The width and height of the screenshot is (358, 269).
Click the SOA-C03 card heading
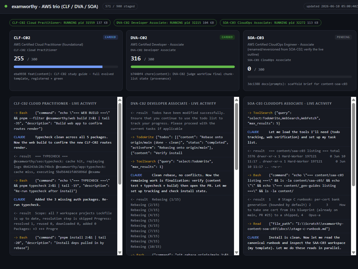tap(256, 38)
